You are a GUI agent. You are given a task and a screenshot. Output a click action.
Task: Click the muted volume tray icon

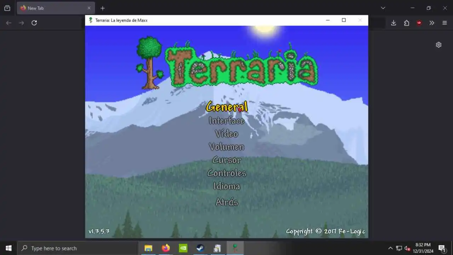pos(407,248)
